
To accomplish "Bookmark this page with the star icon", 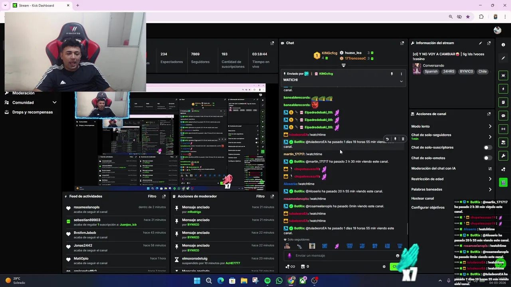I will coord(468,17).
